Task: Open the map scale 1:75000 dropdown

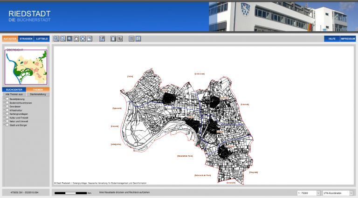Action: pyautogui.click(x=309, y=193)
